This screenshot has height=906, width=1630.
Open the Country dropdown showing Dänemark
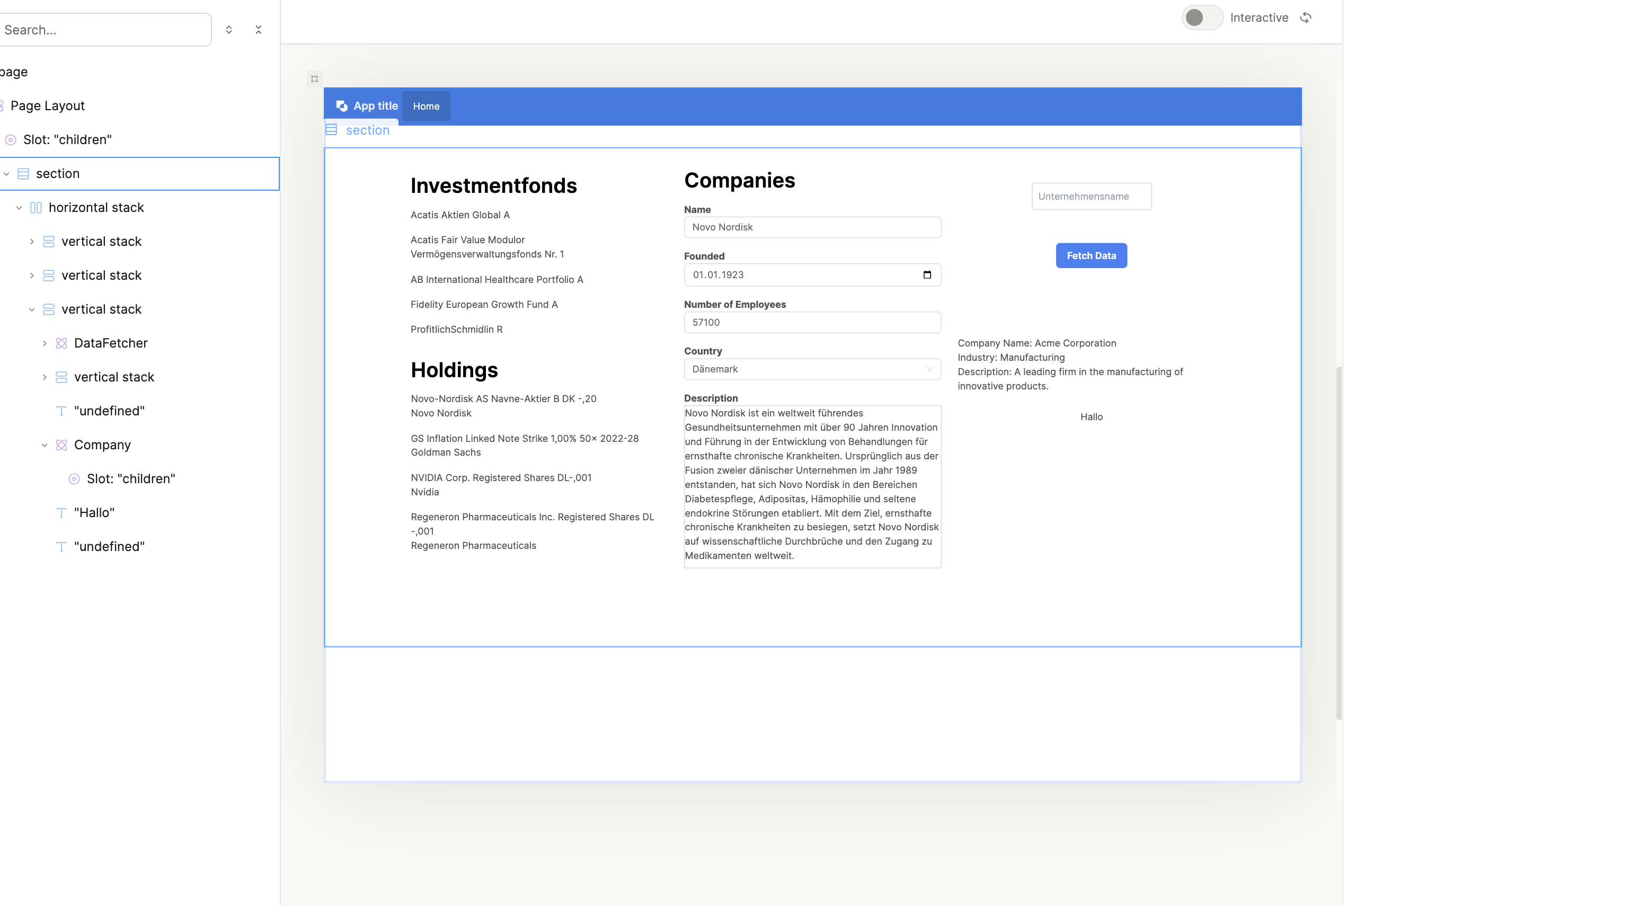pos(812,369)
